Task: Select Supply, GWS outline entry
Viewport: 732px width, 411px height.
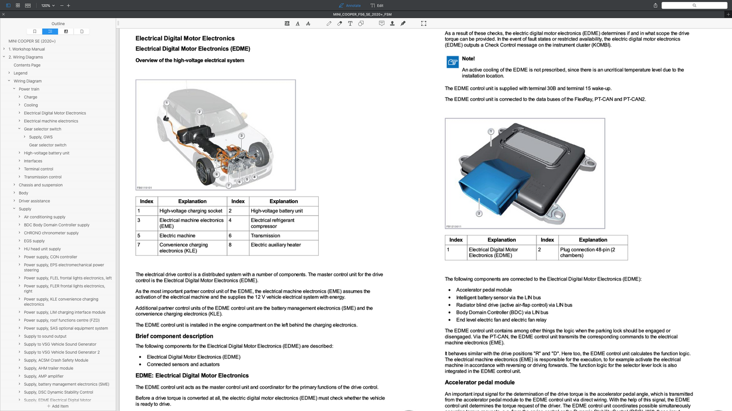Action: click(x=41, y=137)
